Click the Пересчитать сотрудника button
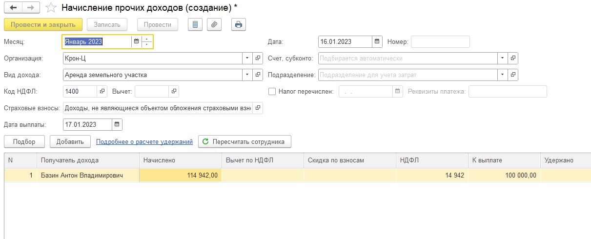 pyautogui.click(x=245, y=142)
